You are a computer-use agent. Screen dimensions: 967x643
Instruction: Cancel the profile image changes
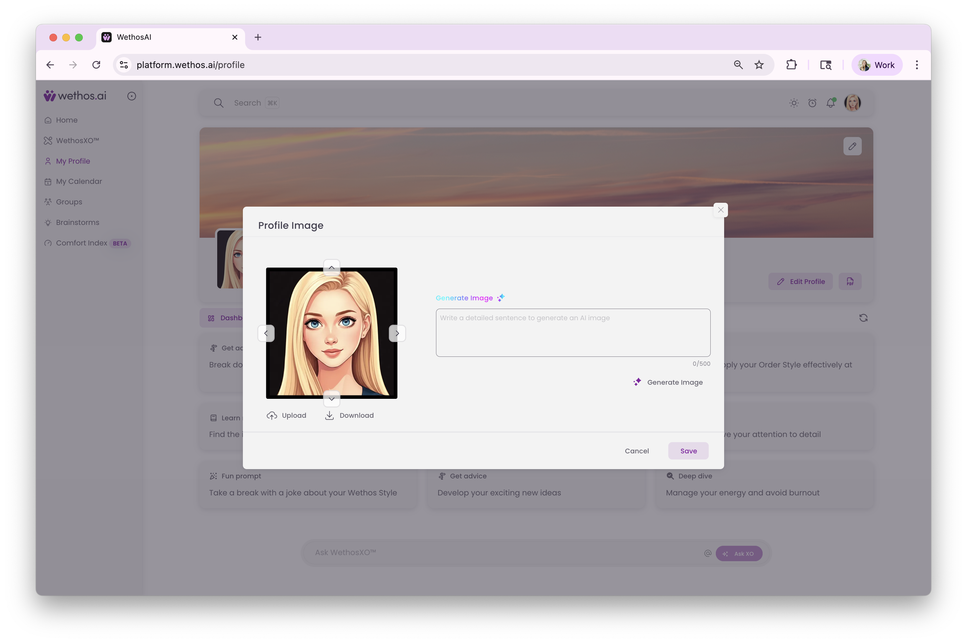click(636, 451)
